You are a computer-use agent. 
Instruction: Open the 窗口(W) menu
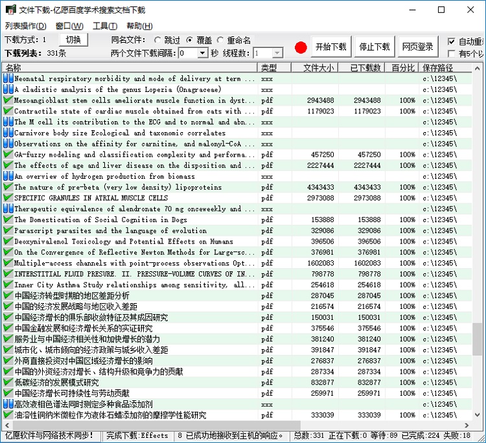tap(69, 26)
